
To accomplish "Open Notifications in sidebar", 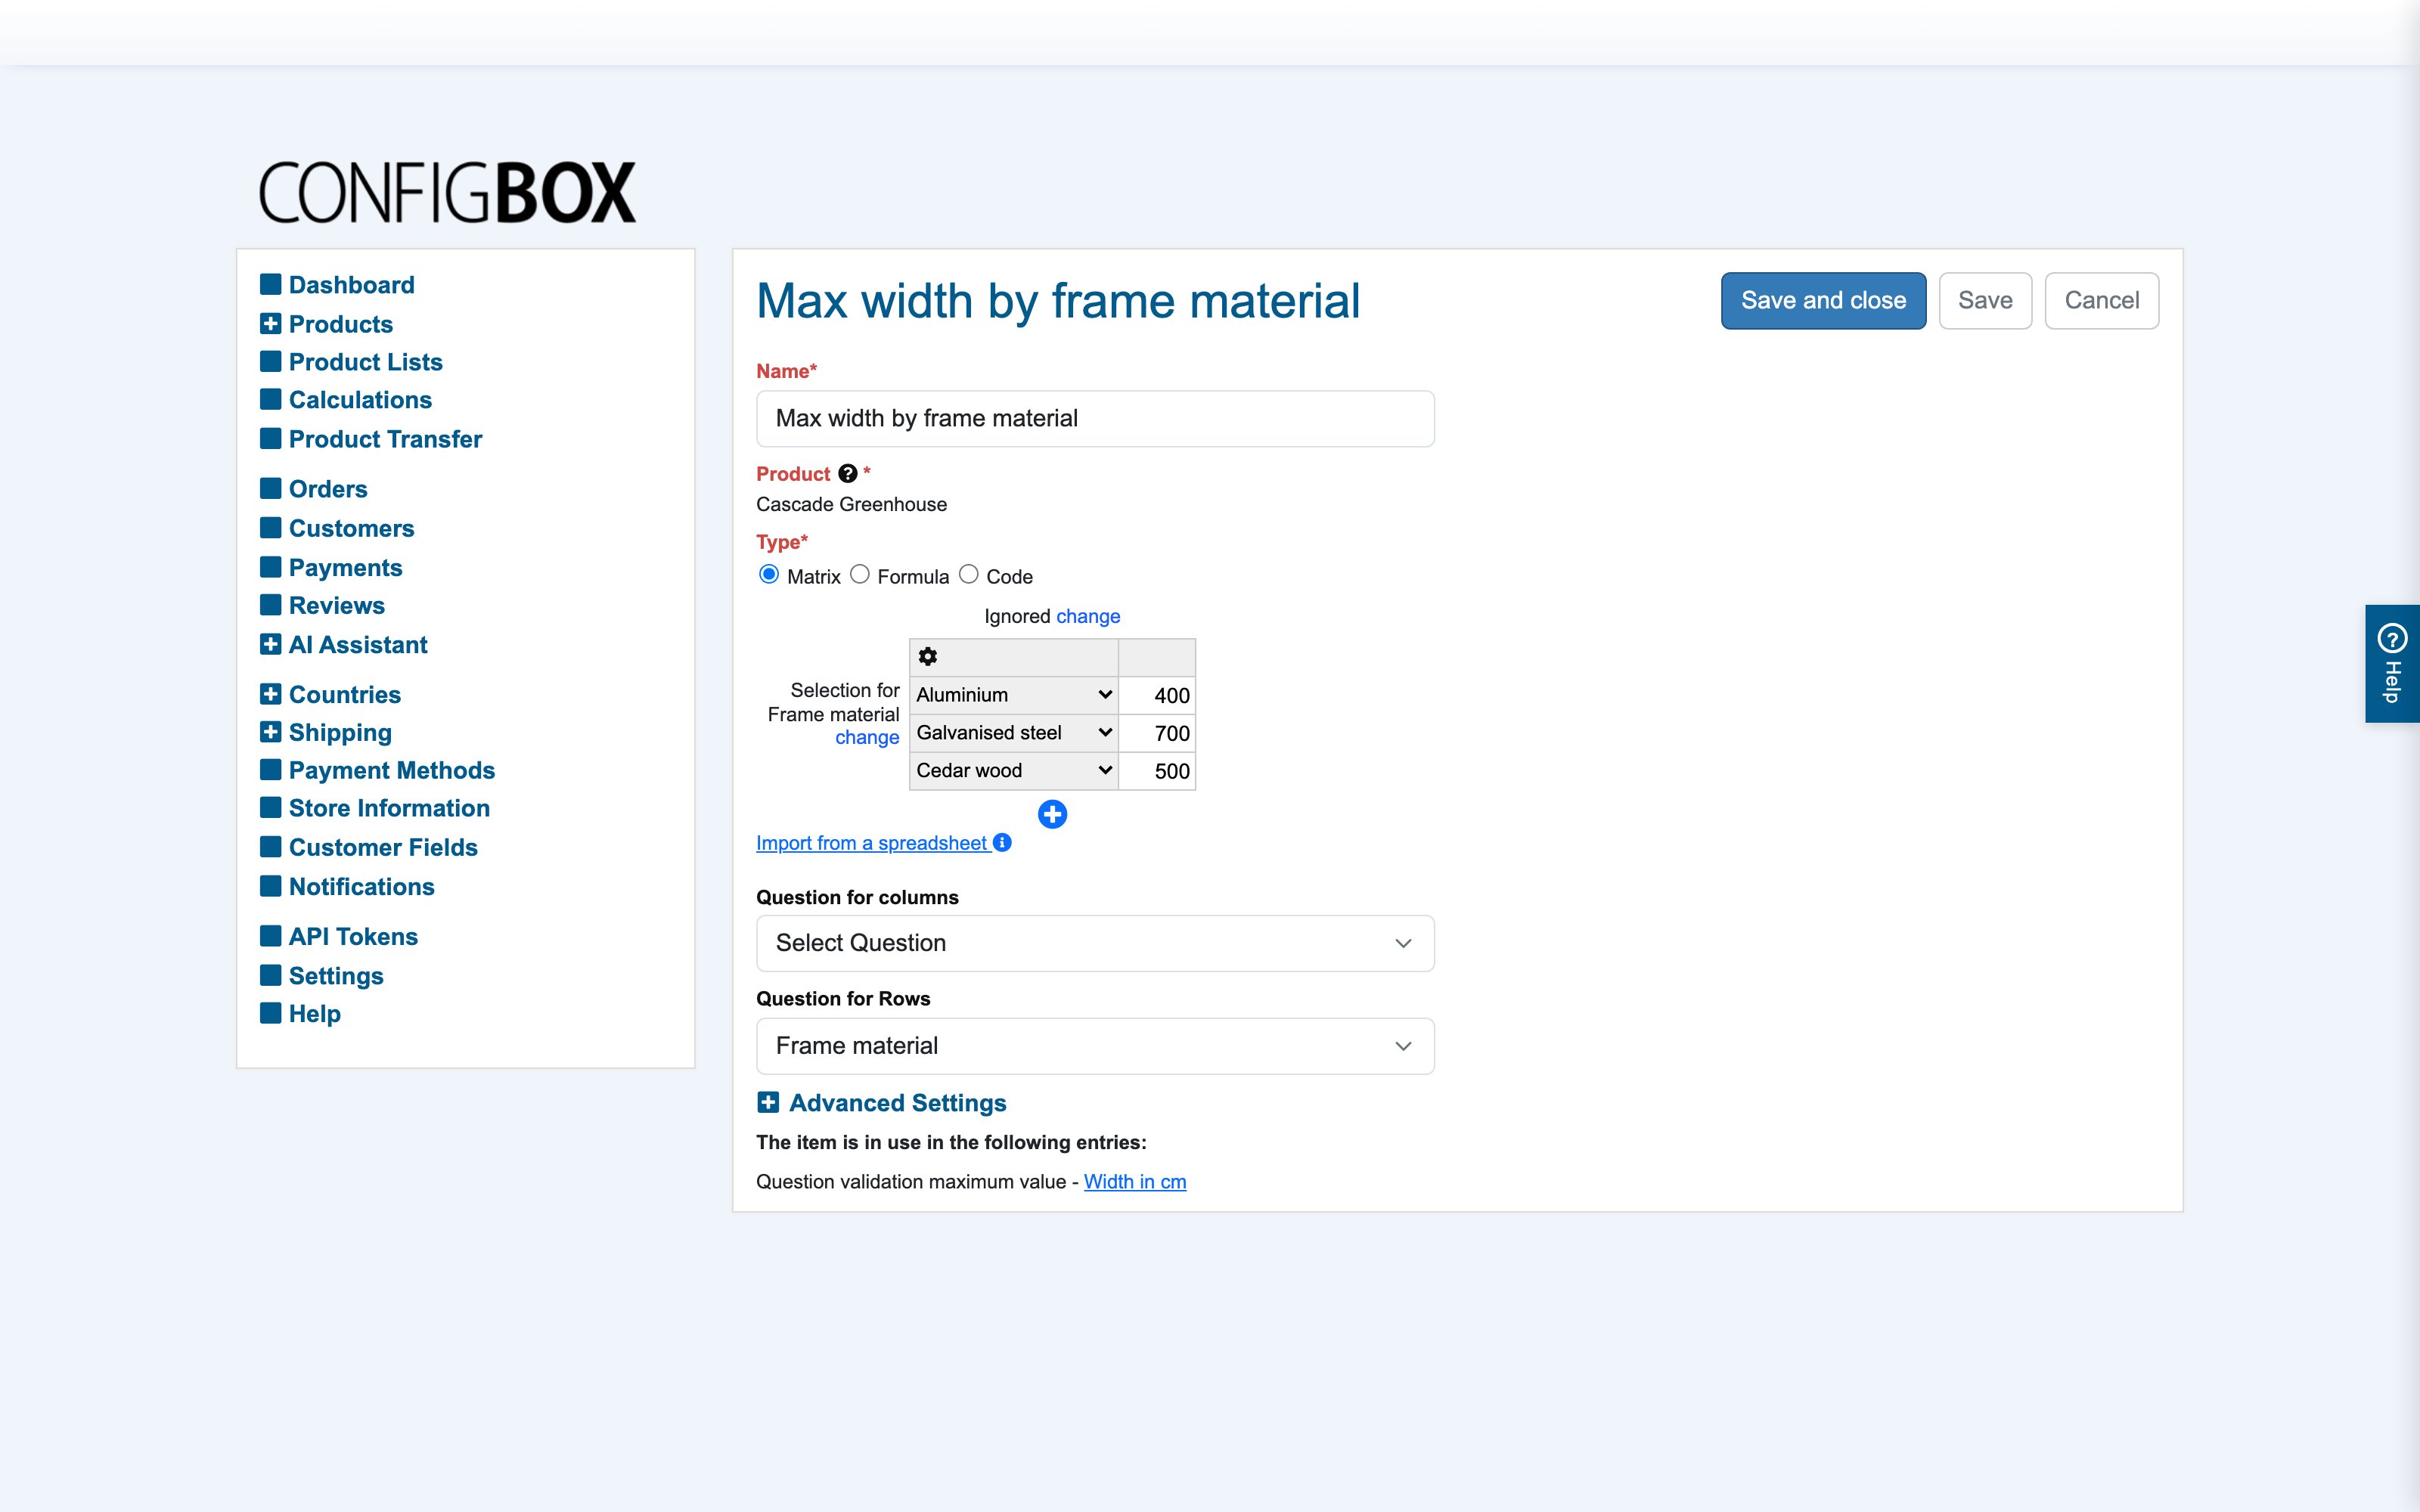I will pos(361,887).
